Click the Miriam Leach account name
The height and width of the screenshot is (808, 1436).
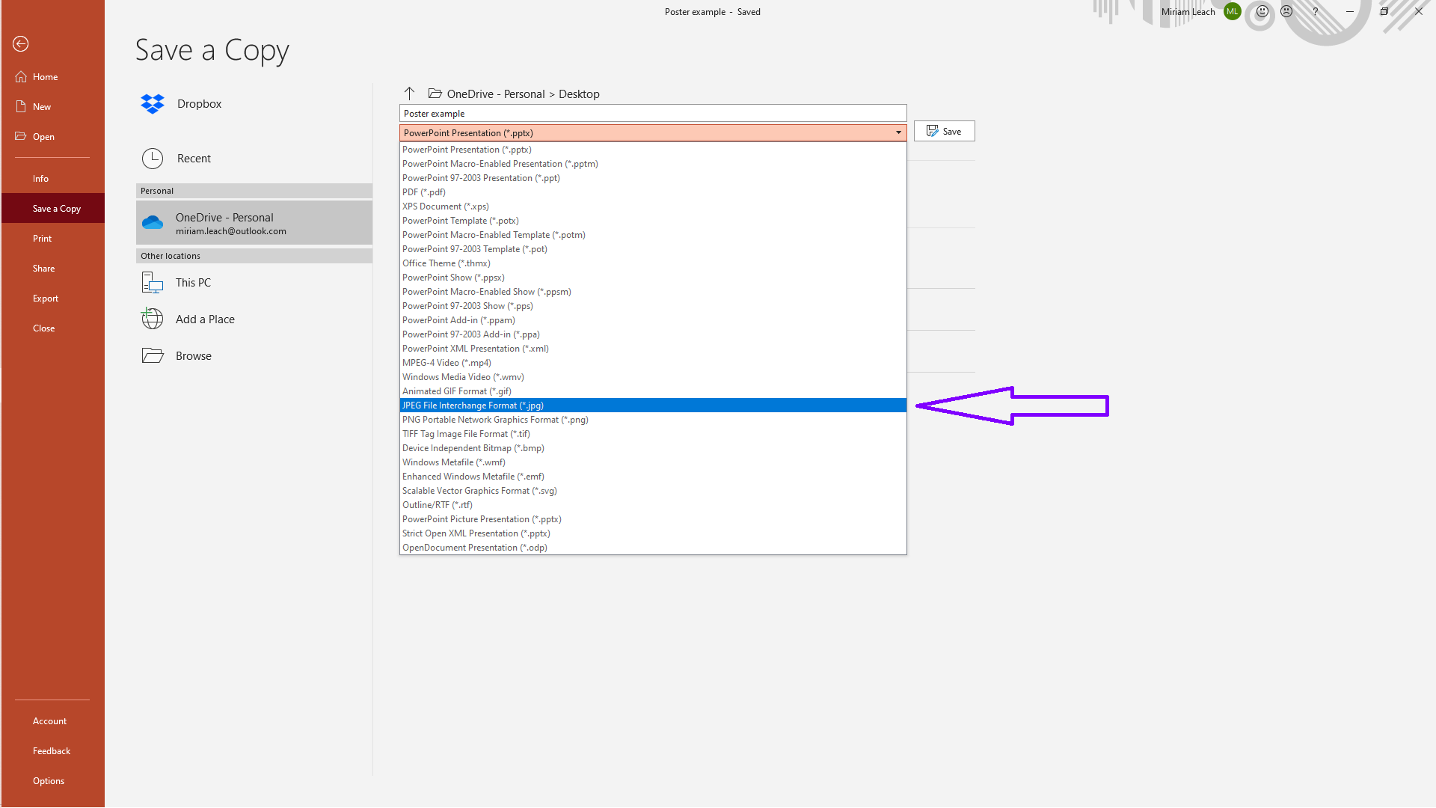tap(1188, 12)
